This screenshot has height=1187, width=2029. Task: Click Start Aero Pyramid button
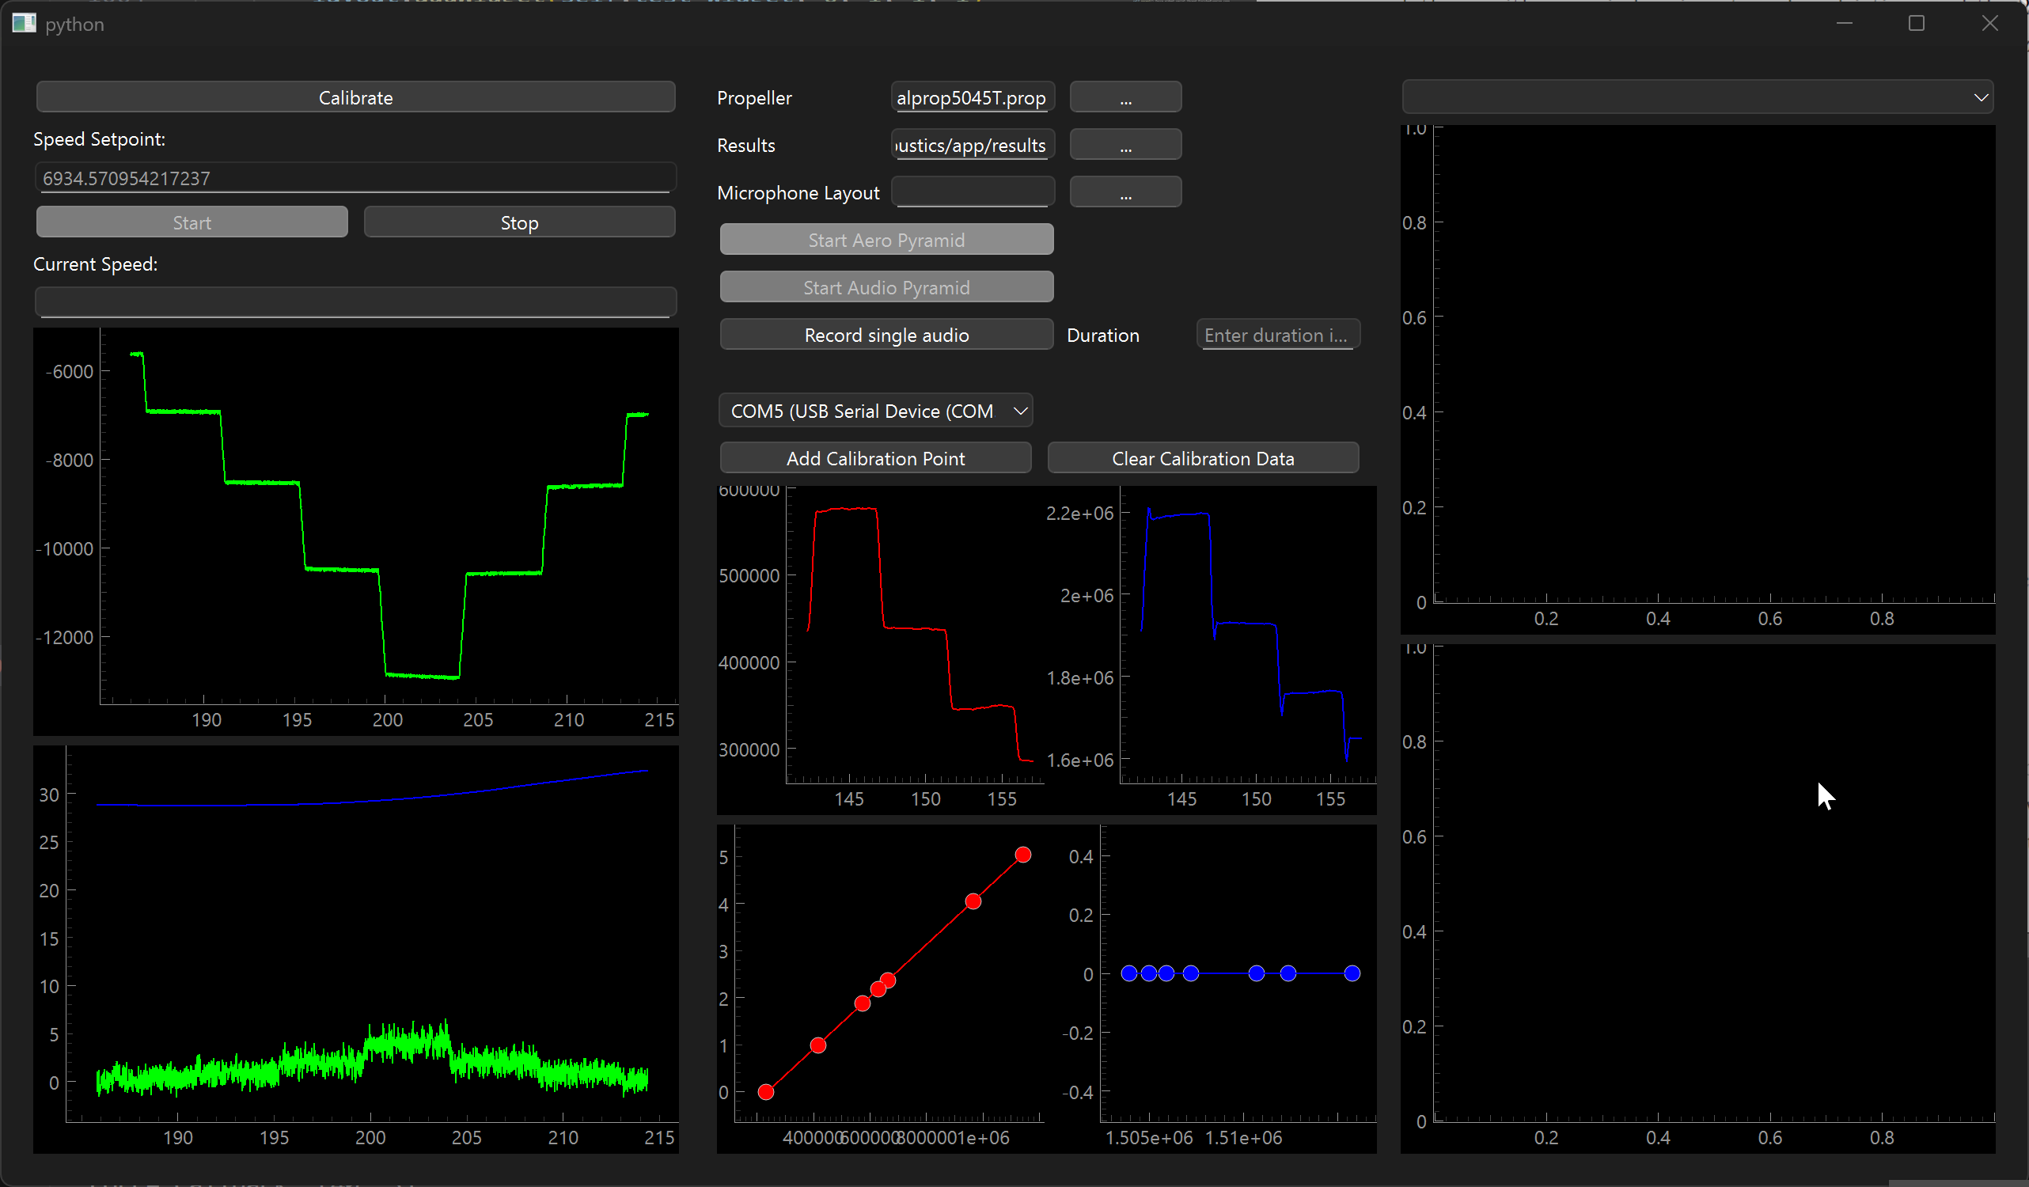click(x=886, y=240)
